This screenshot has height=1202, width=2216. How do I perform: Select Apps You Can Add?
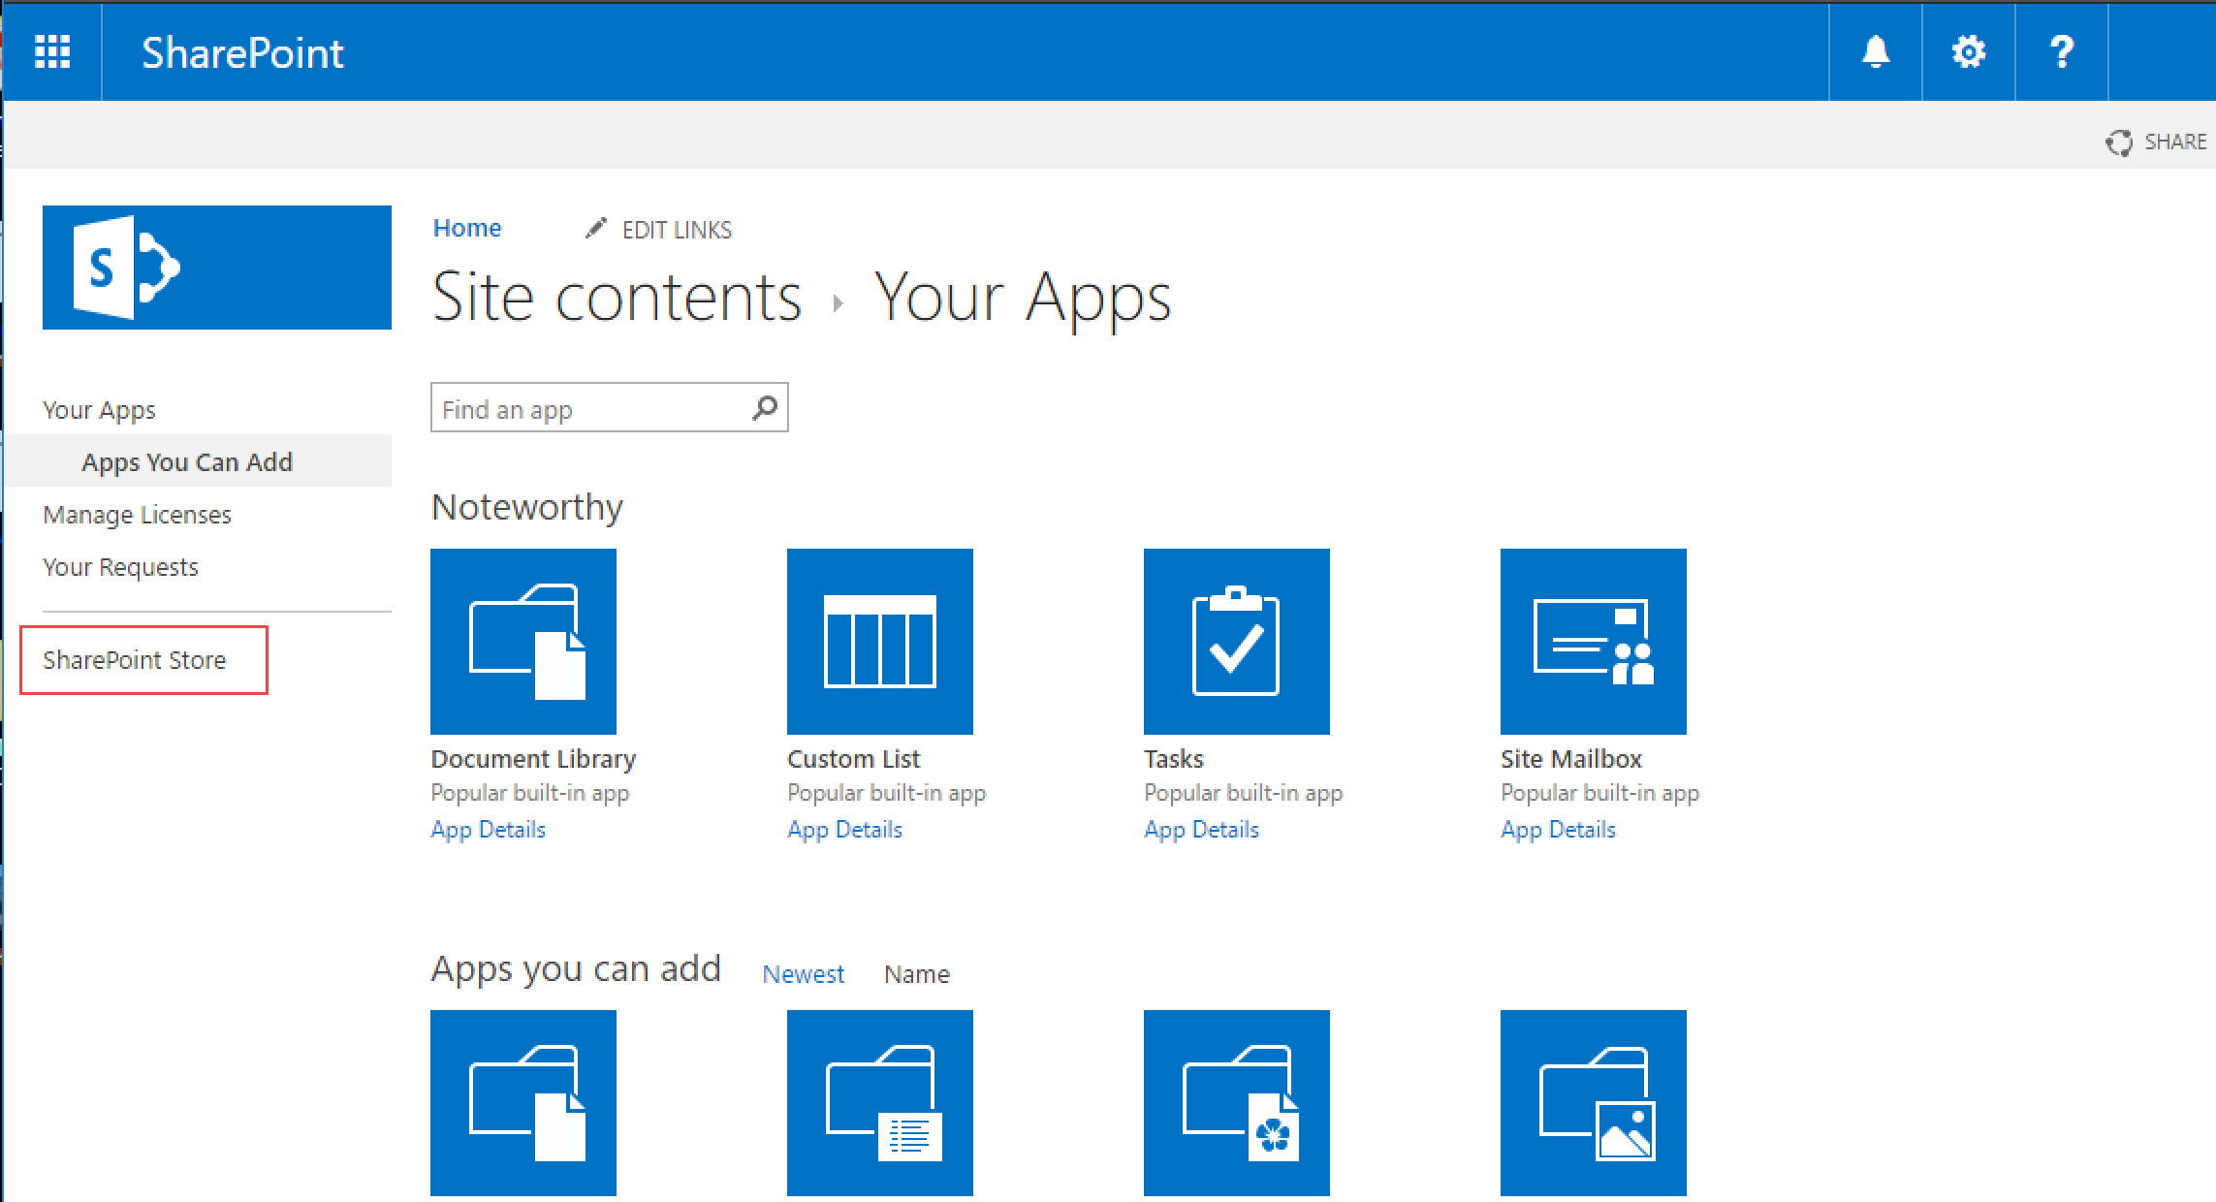pyautogui.click(x=187, y=462)
